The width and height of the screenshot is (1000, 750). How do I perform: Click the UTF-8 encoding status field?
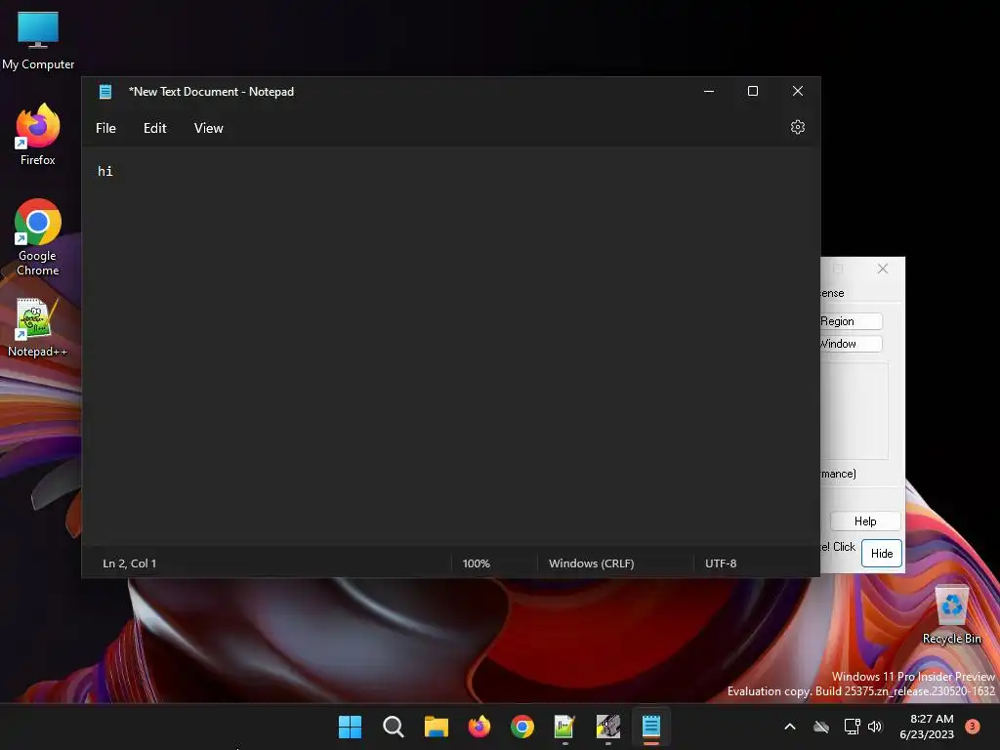[x=721, y=563]
